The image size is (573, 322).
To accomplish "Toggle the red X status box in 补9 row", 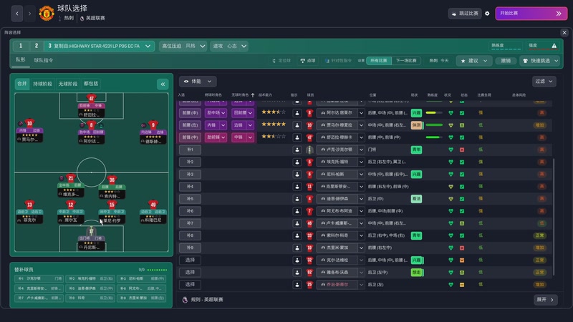I will (x=462, y=248).
